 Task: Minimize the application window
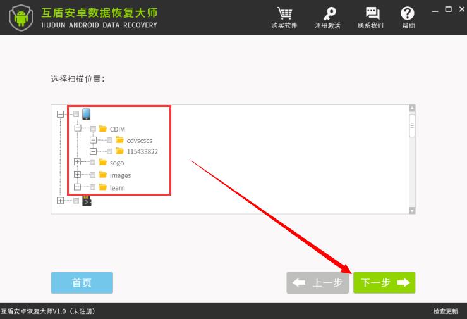[x=435, y=10]
